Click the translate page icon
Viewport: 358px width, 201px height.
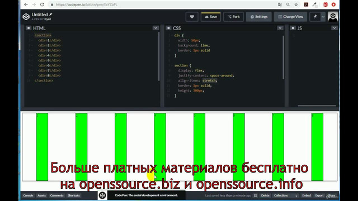pos(280,4)
